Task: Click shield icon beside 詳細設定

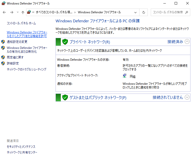Action: 3,63
